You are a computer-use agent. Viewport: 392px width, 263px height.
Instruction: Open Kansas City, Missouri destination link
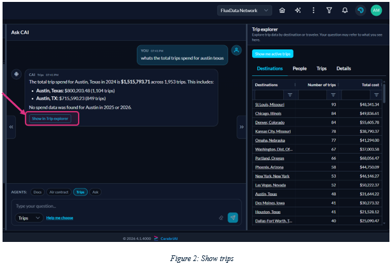pos(273,131)
